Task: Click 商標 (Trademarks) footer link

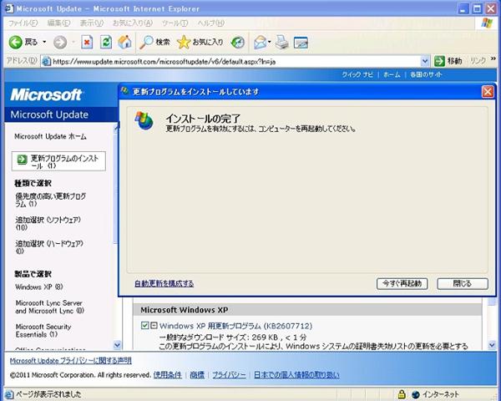Action: tap(197, 375)
